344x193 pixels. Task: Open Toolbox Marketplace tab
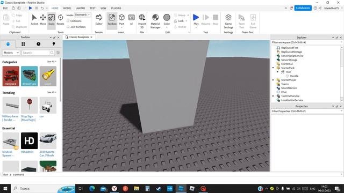[8, 44]
